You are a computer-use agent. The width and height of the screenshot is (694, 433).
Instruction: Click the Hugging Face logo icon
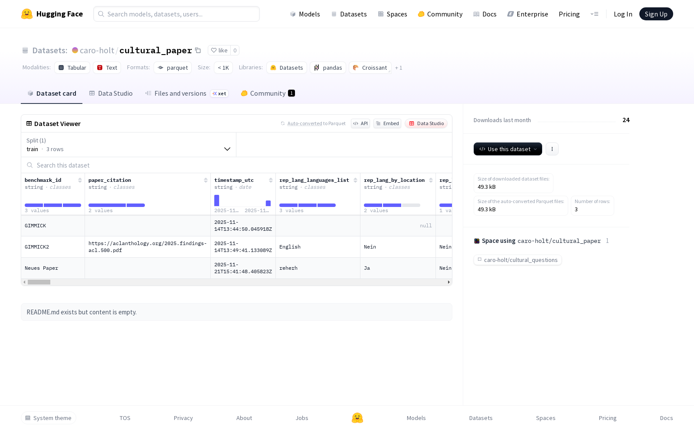(x=27, y=14)
